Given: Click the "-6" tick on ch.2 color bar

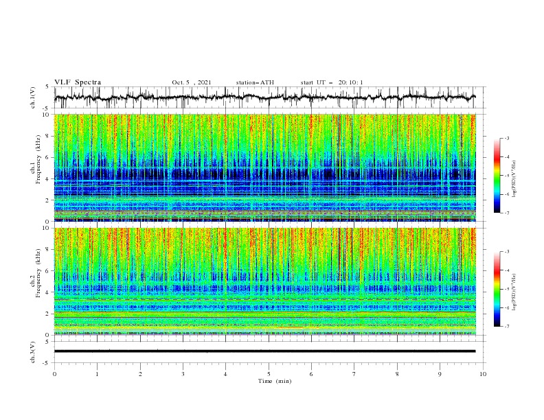Looking at the screenshot, I should point(506,307).
